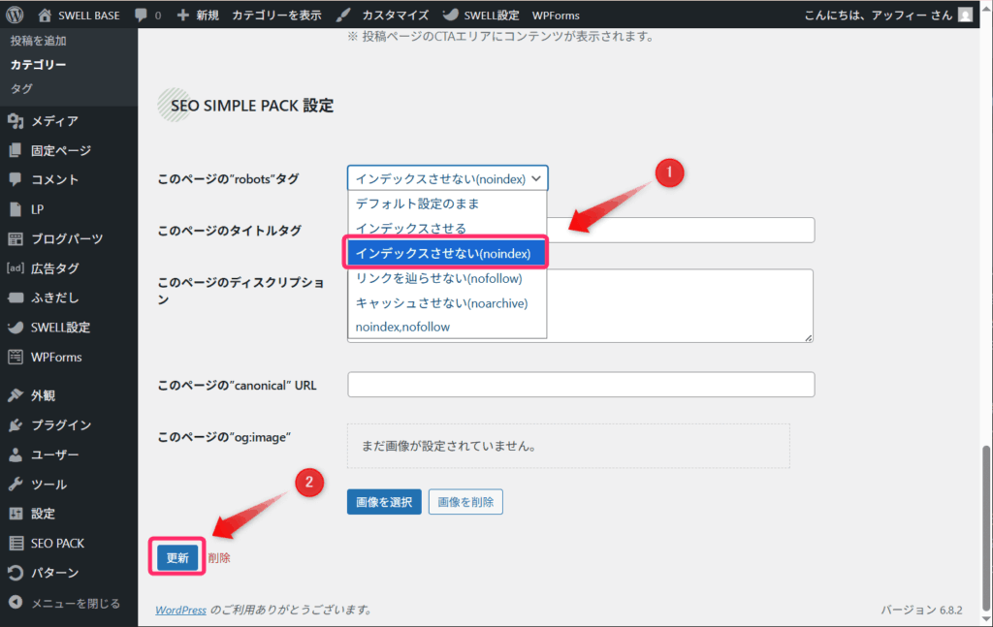Click the 設定 sidebar icon

coord(16,514)
